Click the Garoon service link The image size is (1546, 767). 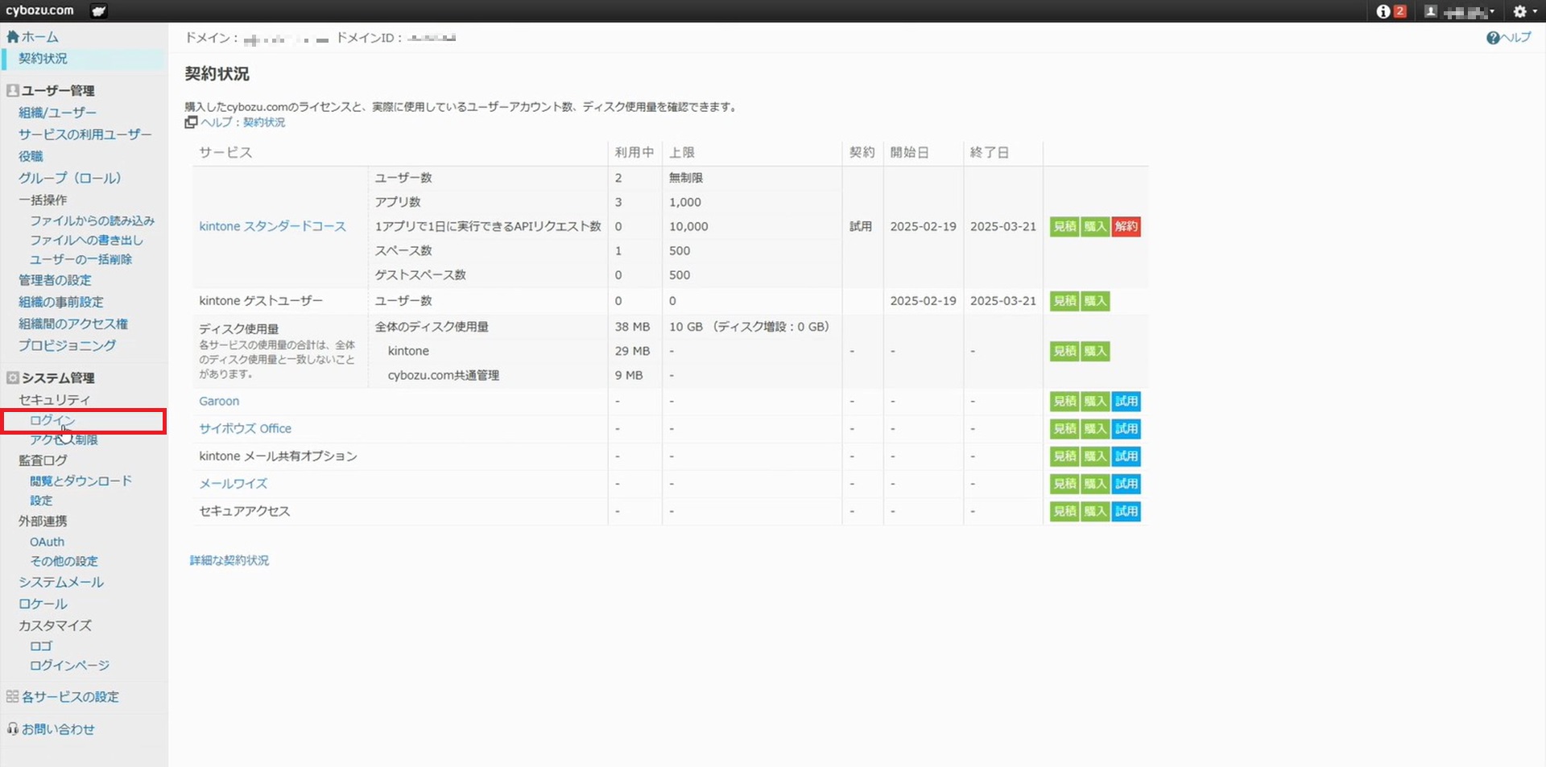click(219, 401)
